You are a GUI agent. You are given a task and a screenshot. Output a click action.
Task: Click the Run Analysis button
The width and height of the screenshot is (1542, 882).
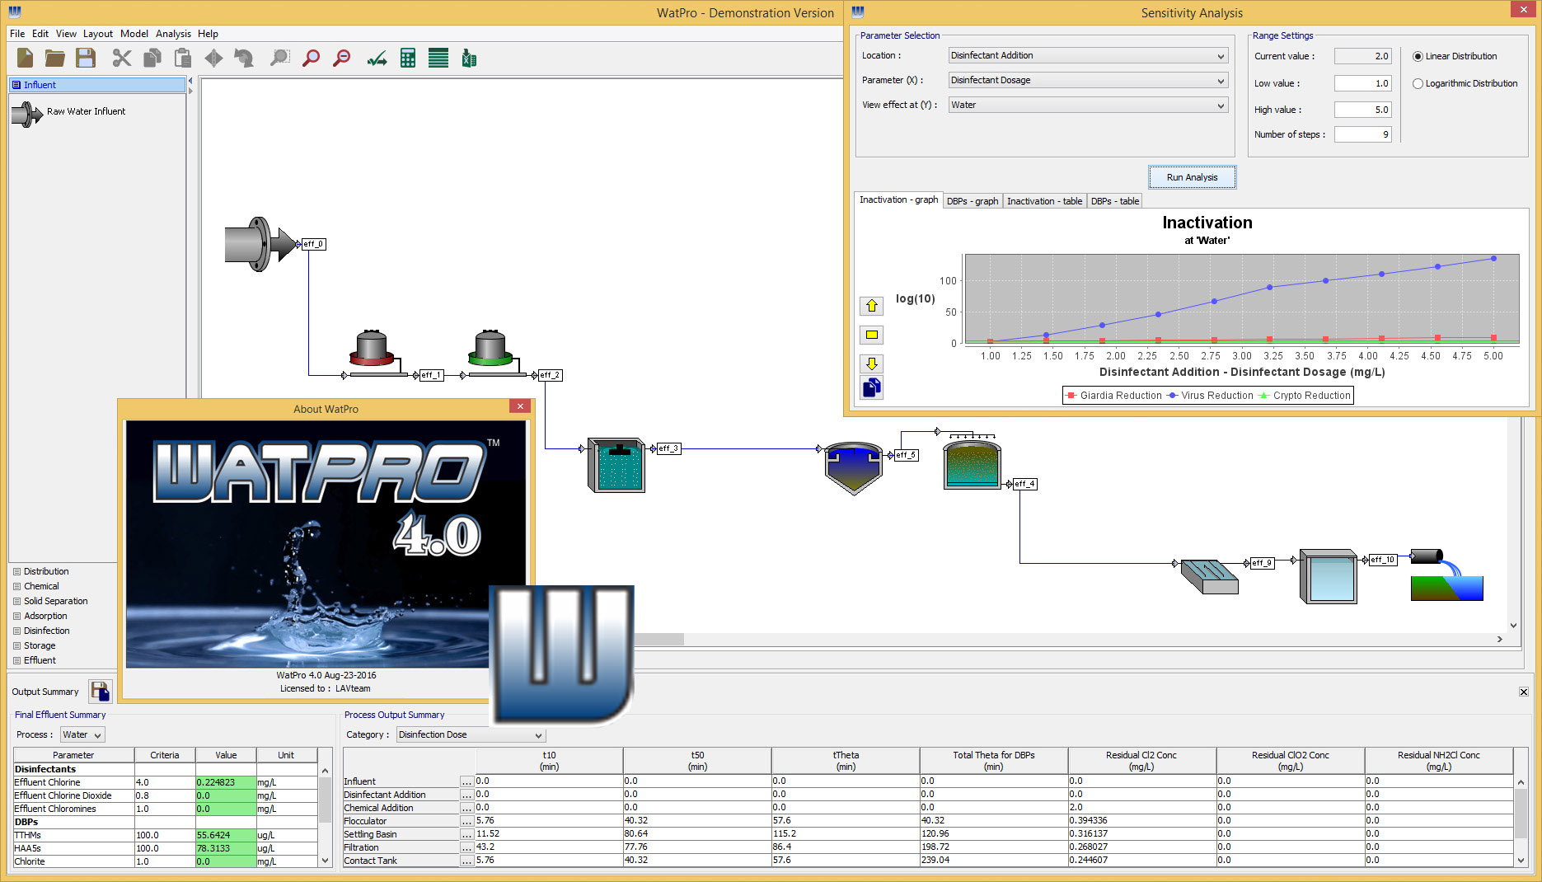tap(1192, 177)
